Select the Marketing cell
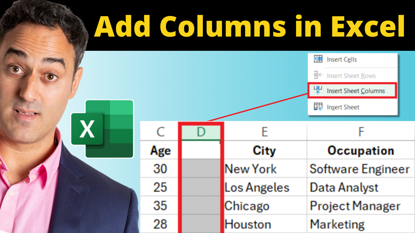The width and height of the screenshot is (415, 233). (x=361, y=224)
